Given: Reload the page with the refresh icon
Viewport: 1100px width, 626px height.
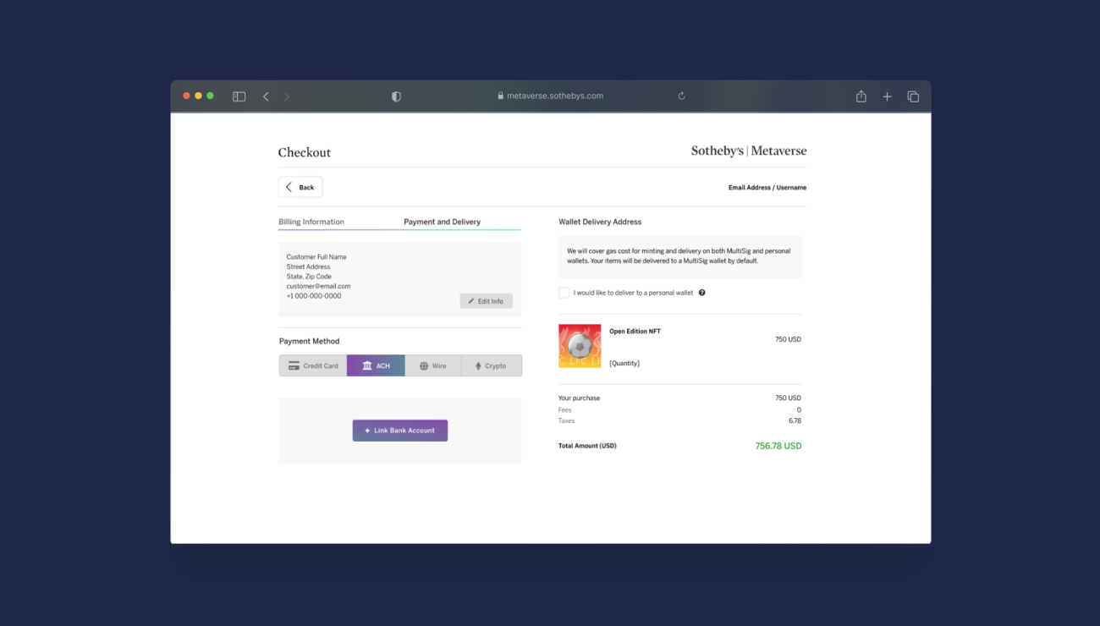Looking at the screenshot, I should [x=681, y=96].
